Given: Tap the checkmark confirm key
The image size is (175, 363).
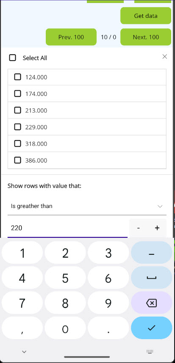Looking at the screenshot, I should click(152, 328).
